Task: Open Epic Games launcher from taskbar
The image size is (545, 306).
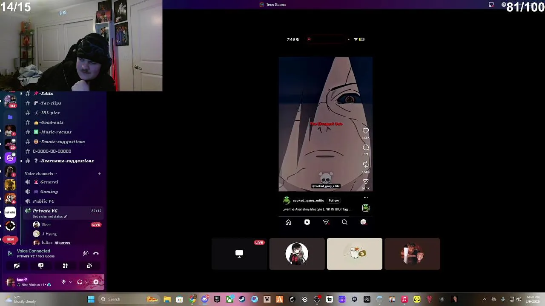Action: (x=217, y=299)
